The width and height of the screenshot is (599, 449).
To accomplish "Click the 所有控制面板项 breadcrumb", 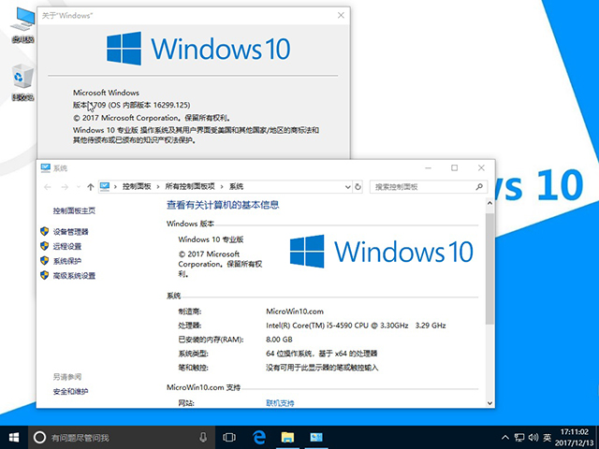I will point(190,187).
